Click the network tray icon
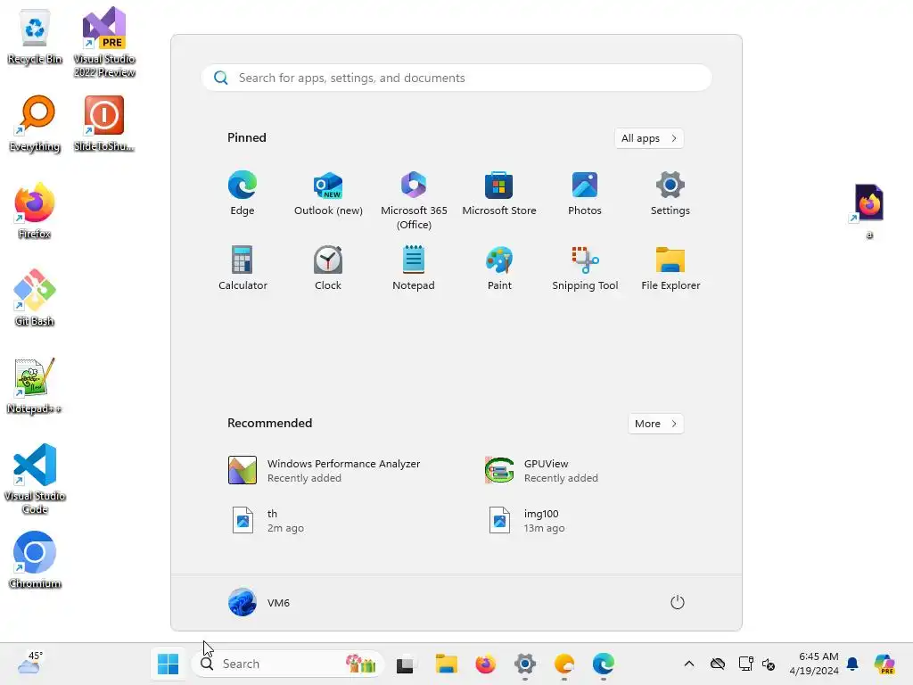Image resolution: width=913 pixels, height=685 pixels. click(745, 664)
